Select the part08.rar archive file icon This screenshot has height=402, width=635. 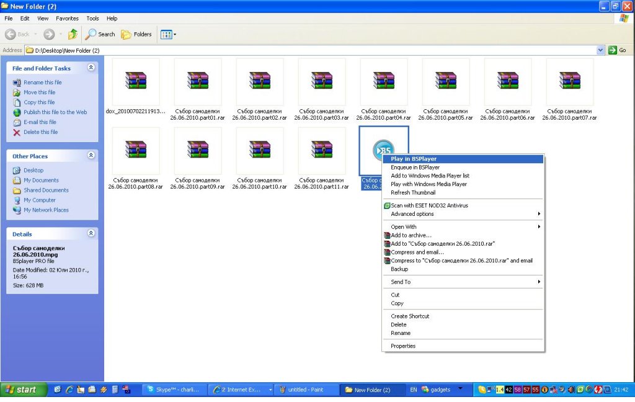pos(136,151)
